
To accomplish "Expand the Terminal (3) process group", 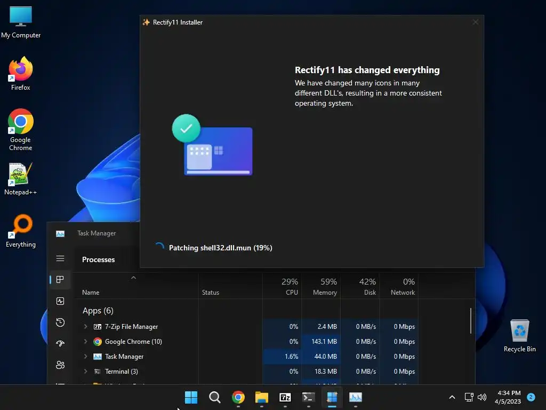I will [86, 372].
